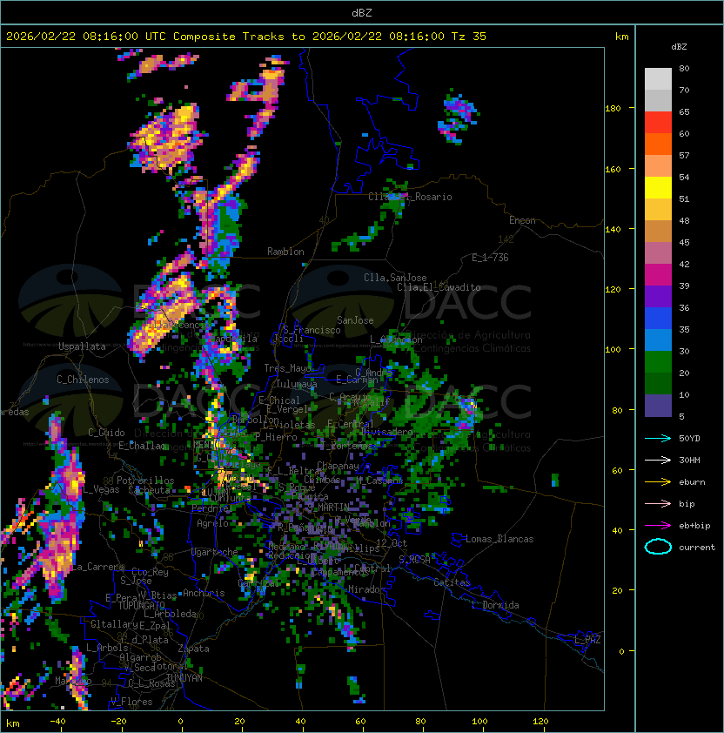Click the 'Cllá_El_Cavadito' map label

point(439,287)
